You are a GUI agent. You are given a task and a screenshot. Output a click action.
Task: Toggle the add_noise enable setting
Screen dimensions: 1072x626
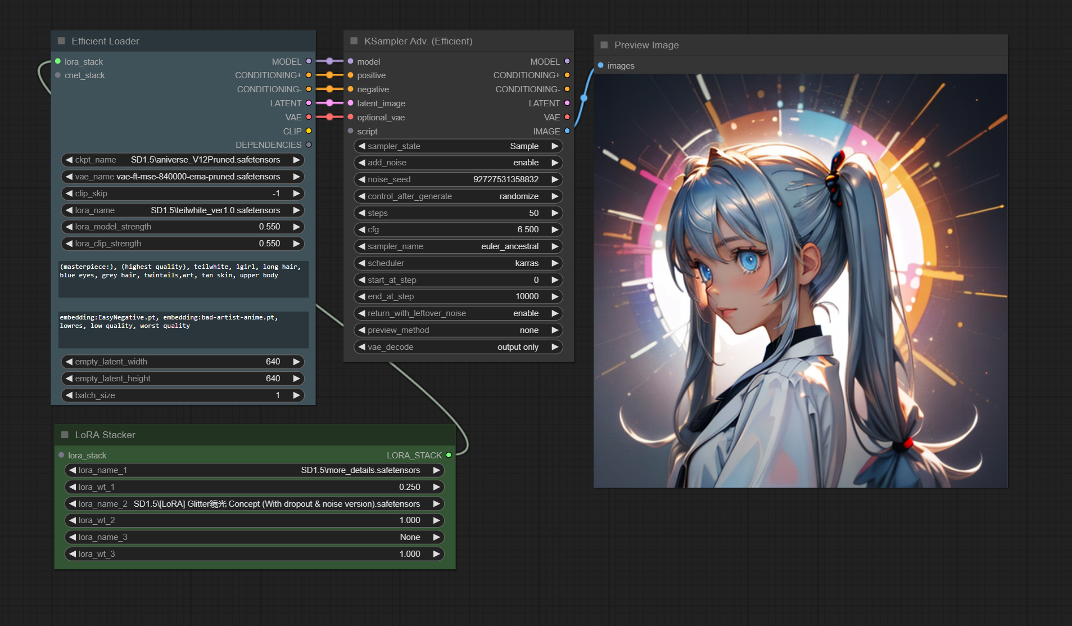[458, 163]
